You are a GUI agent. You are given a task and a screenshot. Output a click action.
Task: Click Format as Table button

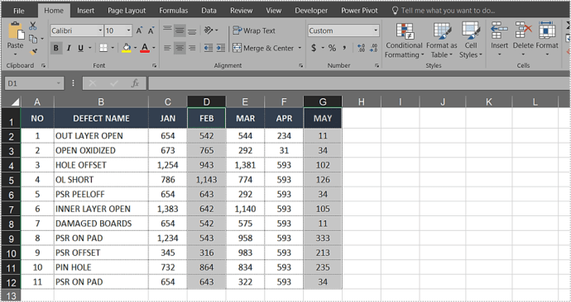click(x=442, y=40)
